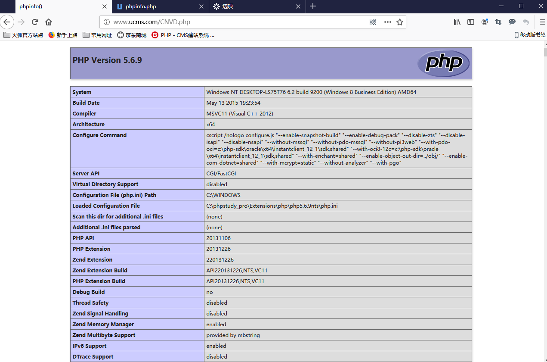547x362 pixels.
Task: Open the browser home page
Action: (49, 22)
